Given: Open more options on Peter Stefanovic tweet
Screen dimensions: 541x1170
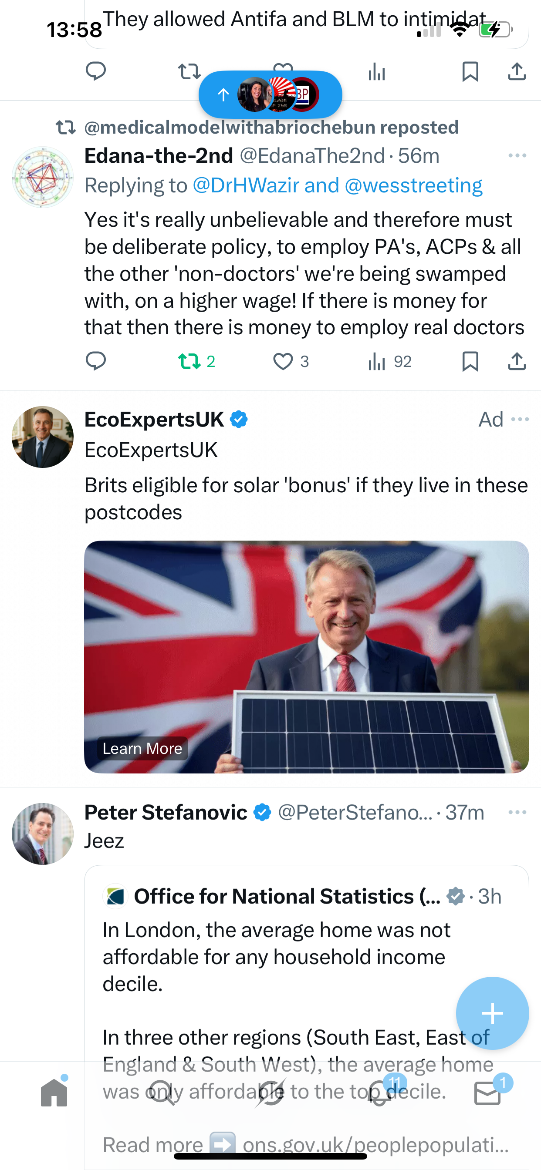Looking at the screenshot, I should [517, 812].
